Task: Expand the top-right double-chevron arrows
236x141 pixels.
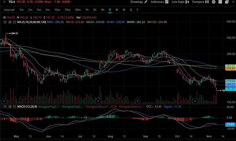Action: click(x=233, y=2)
